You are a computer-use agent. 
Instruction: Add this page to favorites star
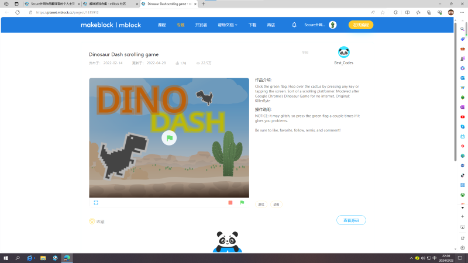(383, 12)
